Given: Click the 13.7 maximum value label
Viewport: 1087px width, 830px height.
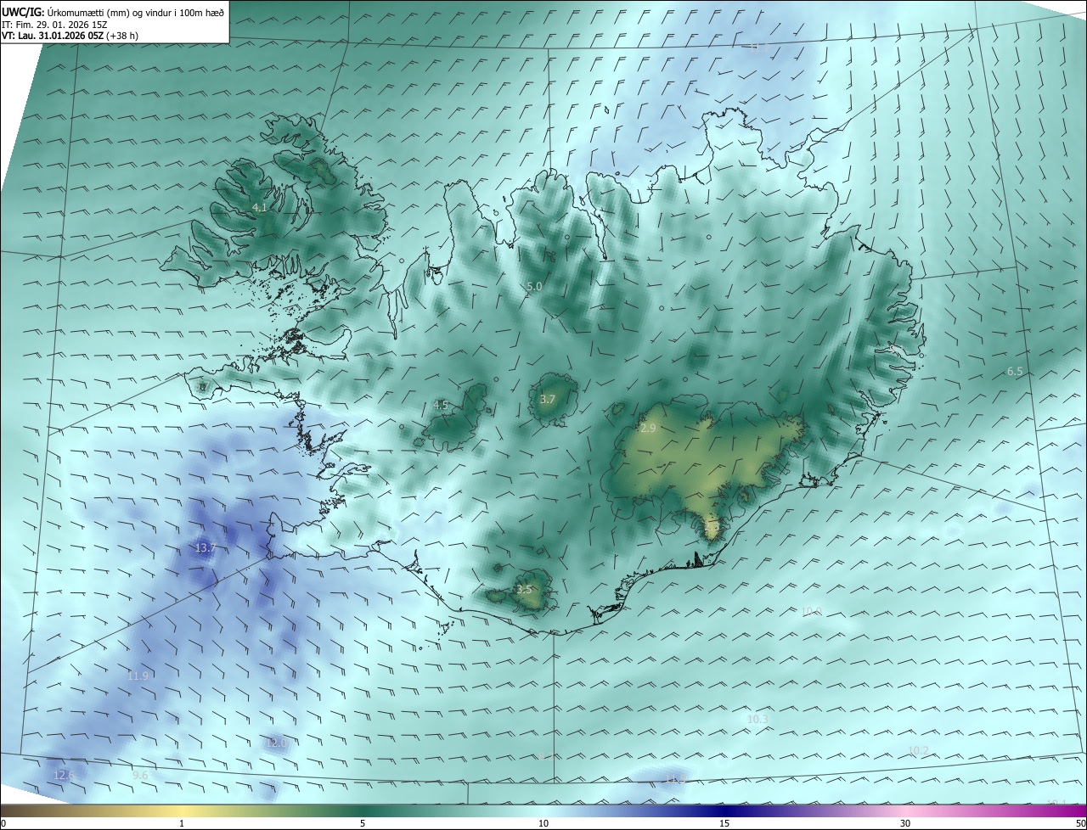Looking at the screenshot, I should point(206,548).
